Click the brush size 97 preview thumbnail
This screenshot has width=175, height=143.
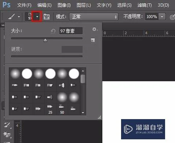29,16
